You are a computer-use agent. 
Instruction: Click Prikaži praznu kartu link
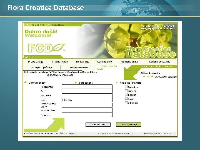[107, 67]
